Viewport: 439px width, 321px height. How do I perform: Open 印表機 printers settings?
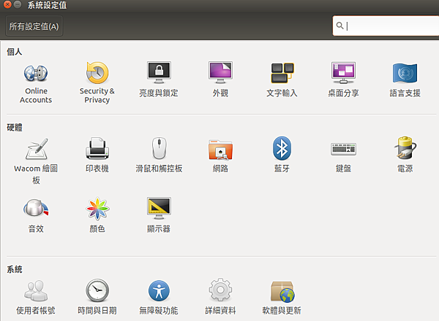97,155
